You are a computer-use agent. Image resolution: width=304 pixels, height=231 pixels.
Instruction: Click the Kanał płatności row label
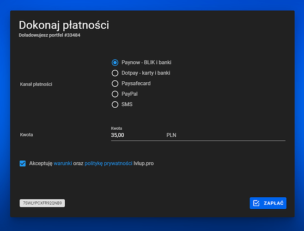tap(36, 85)
